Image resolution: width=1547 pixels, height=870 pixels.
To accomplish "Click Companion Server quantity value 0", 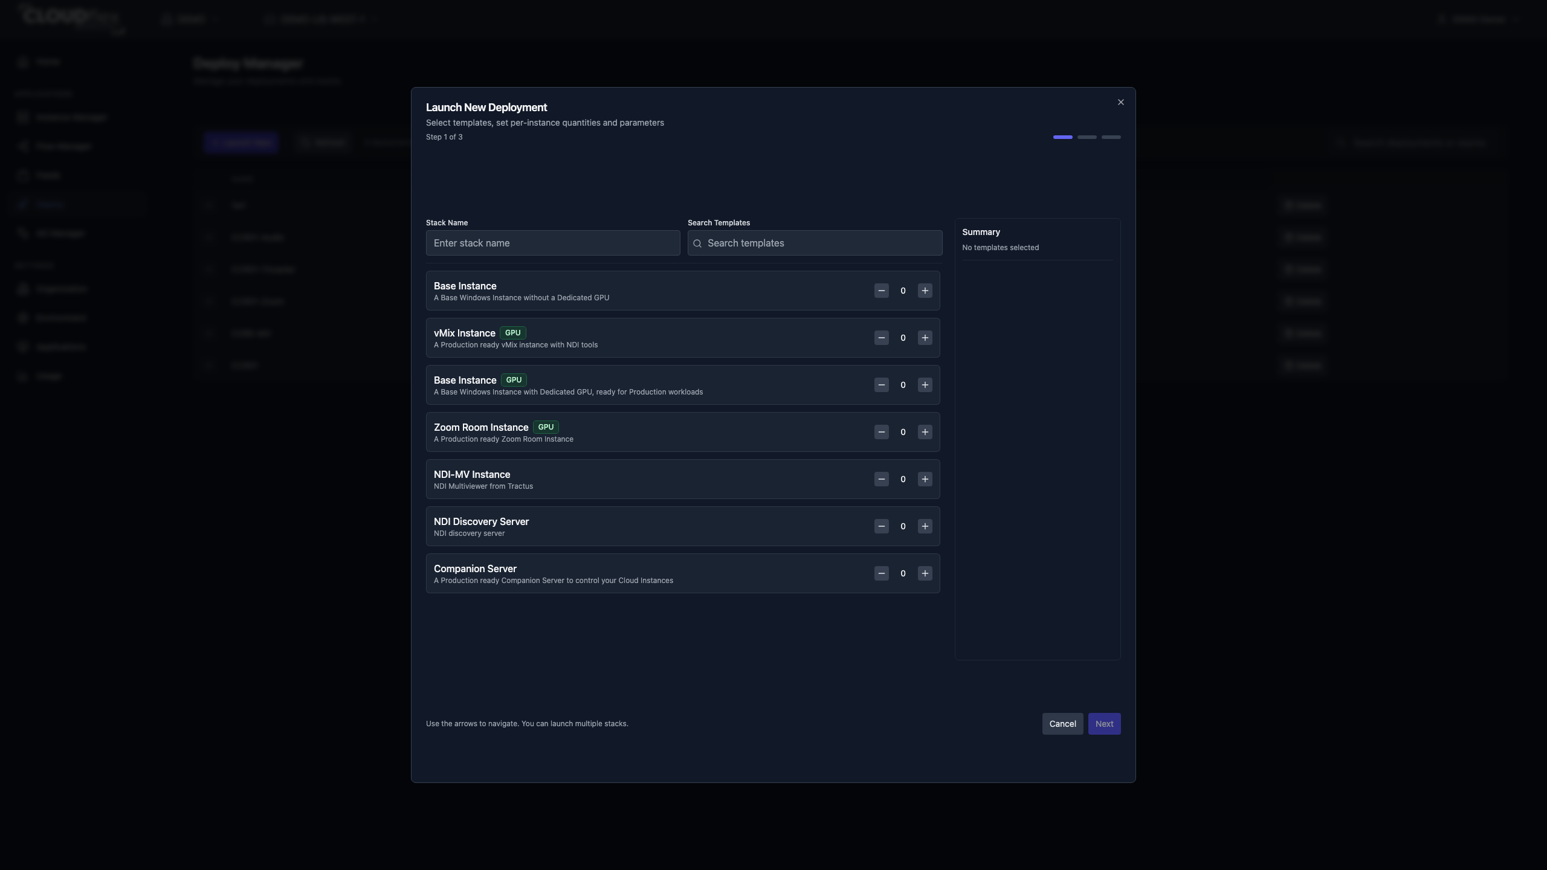I will pos(903,573).
